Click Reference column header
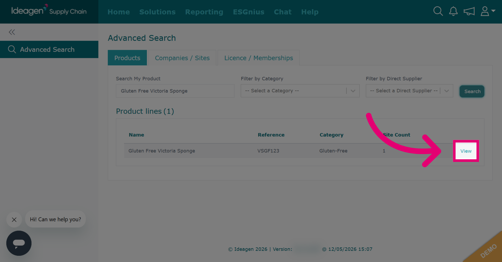The image size is (502, 262). coord(271,135)
